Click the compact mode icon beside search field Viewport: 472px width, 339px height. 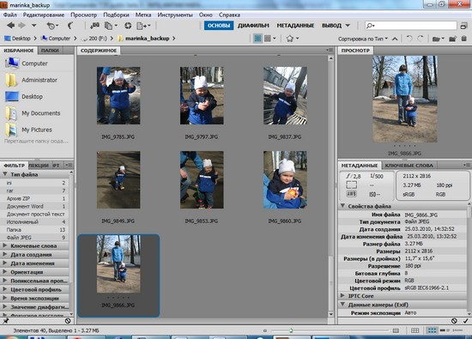pyautogui.click(x=464, y=26)
